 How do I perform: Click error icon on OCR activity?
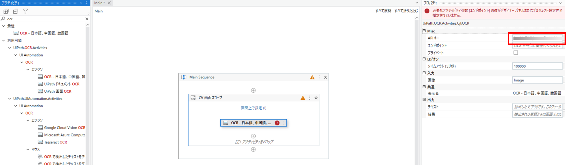[277, 123]
